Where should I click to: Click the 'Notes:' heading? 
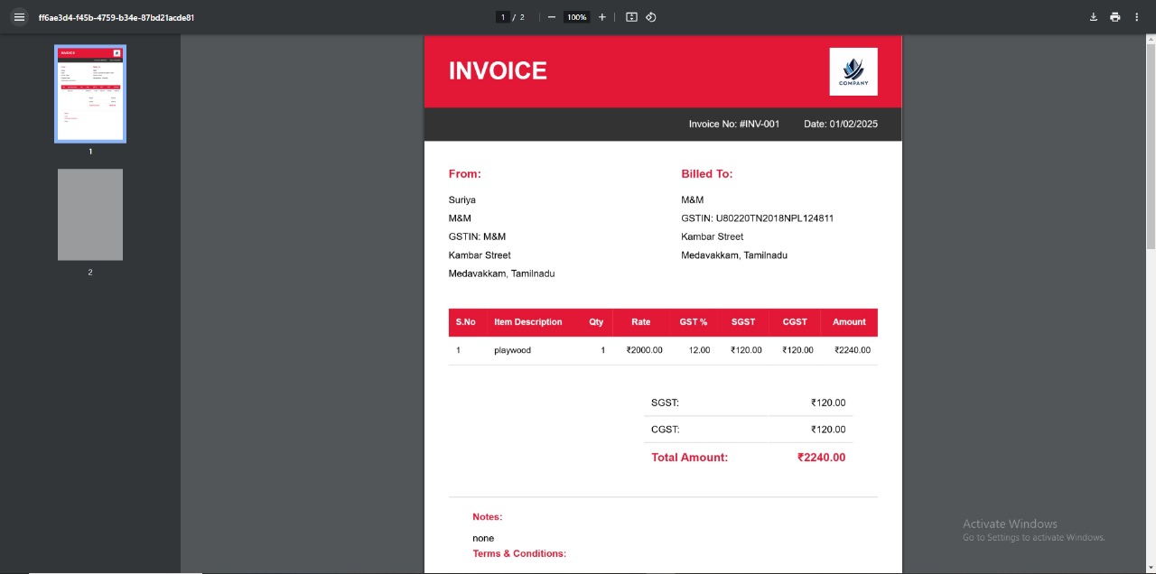pyautogui.click(x=488, y=517)
